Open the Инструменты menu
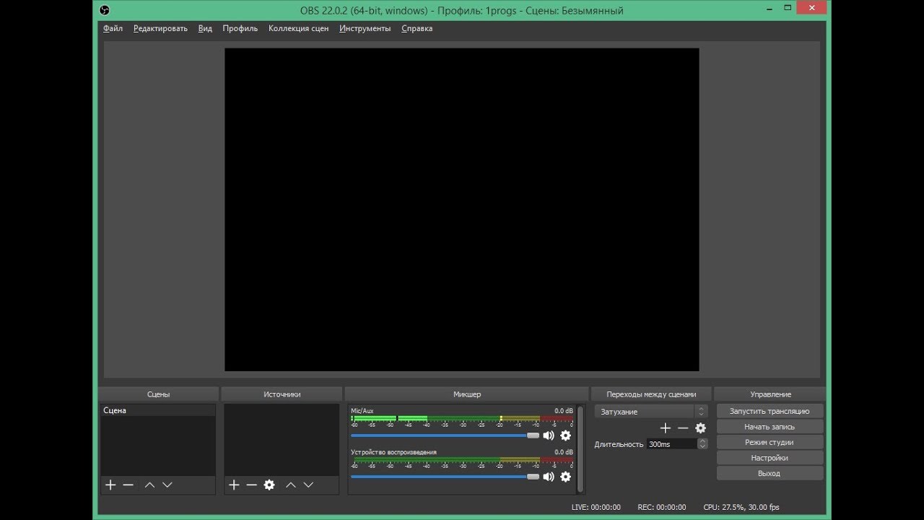The image size is (924, 520). 365,29
